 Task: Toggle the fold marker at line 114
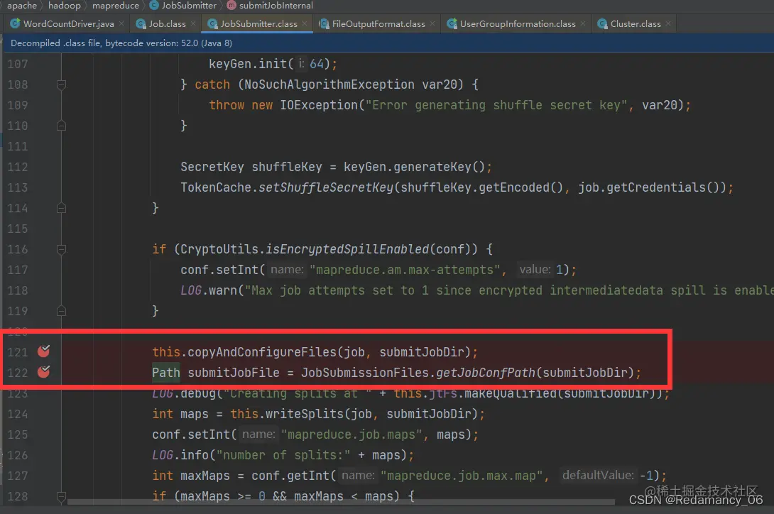[61, 208]
